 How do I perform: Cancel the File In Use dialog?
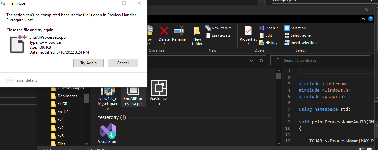(x=123, y=63)
